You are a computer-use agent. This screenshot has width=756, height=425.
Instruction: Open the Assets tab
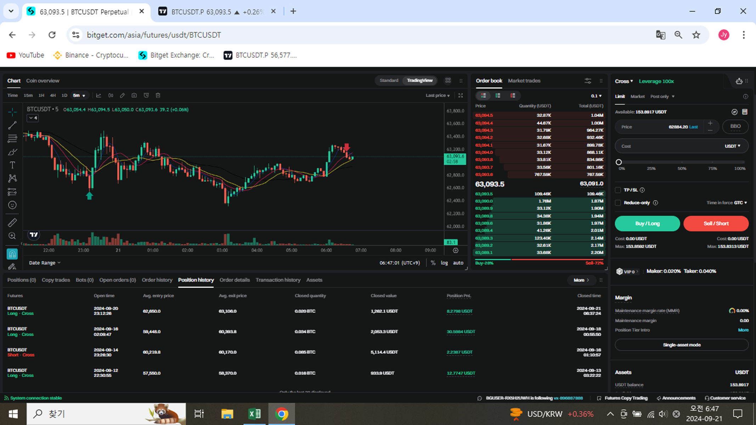click(314, 280)
